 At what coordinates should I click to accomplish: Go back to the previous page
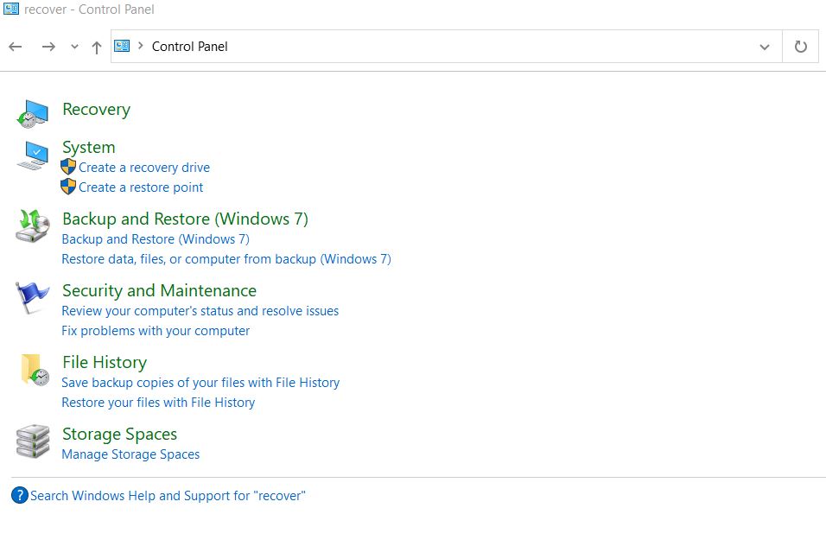[x=16, y=47]
